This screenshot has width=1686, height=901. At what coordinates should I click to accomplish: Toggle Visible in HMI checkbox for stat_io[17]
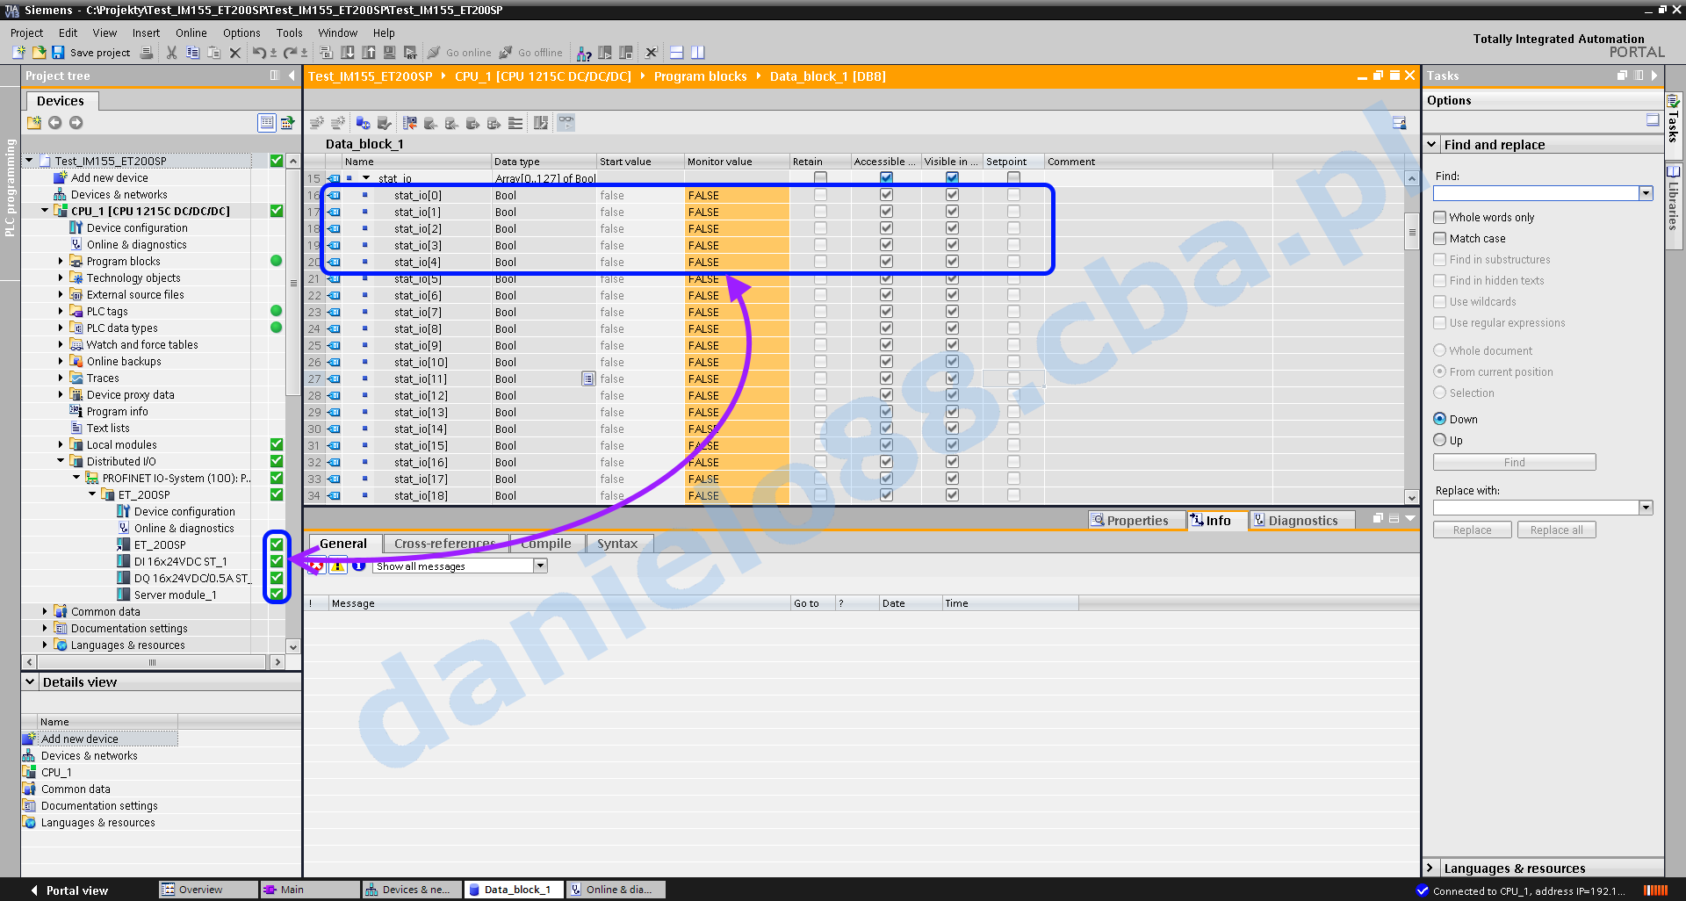click(952, 479)
